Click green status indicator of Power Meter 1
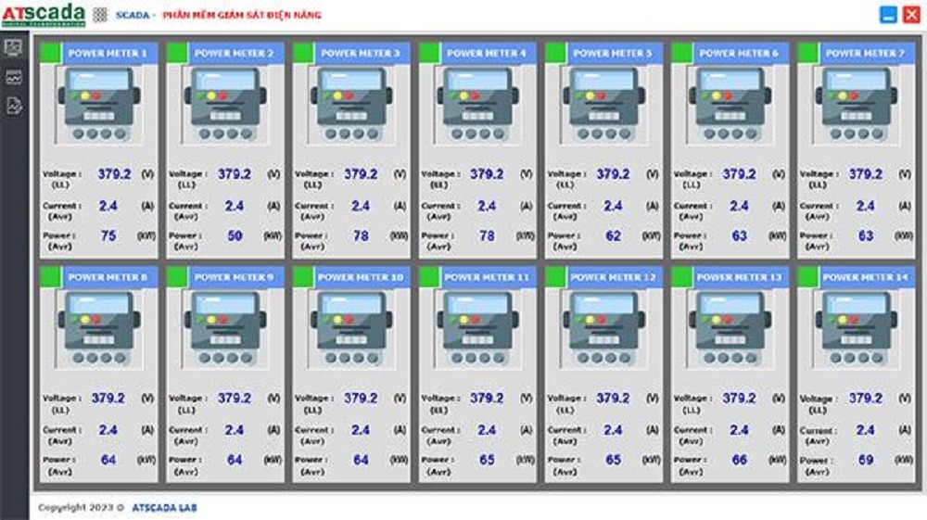927x520 pixels. pyautogui.click(x=50, y=53)
